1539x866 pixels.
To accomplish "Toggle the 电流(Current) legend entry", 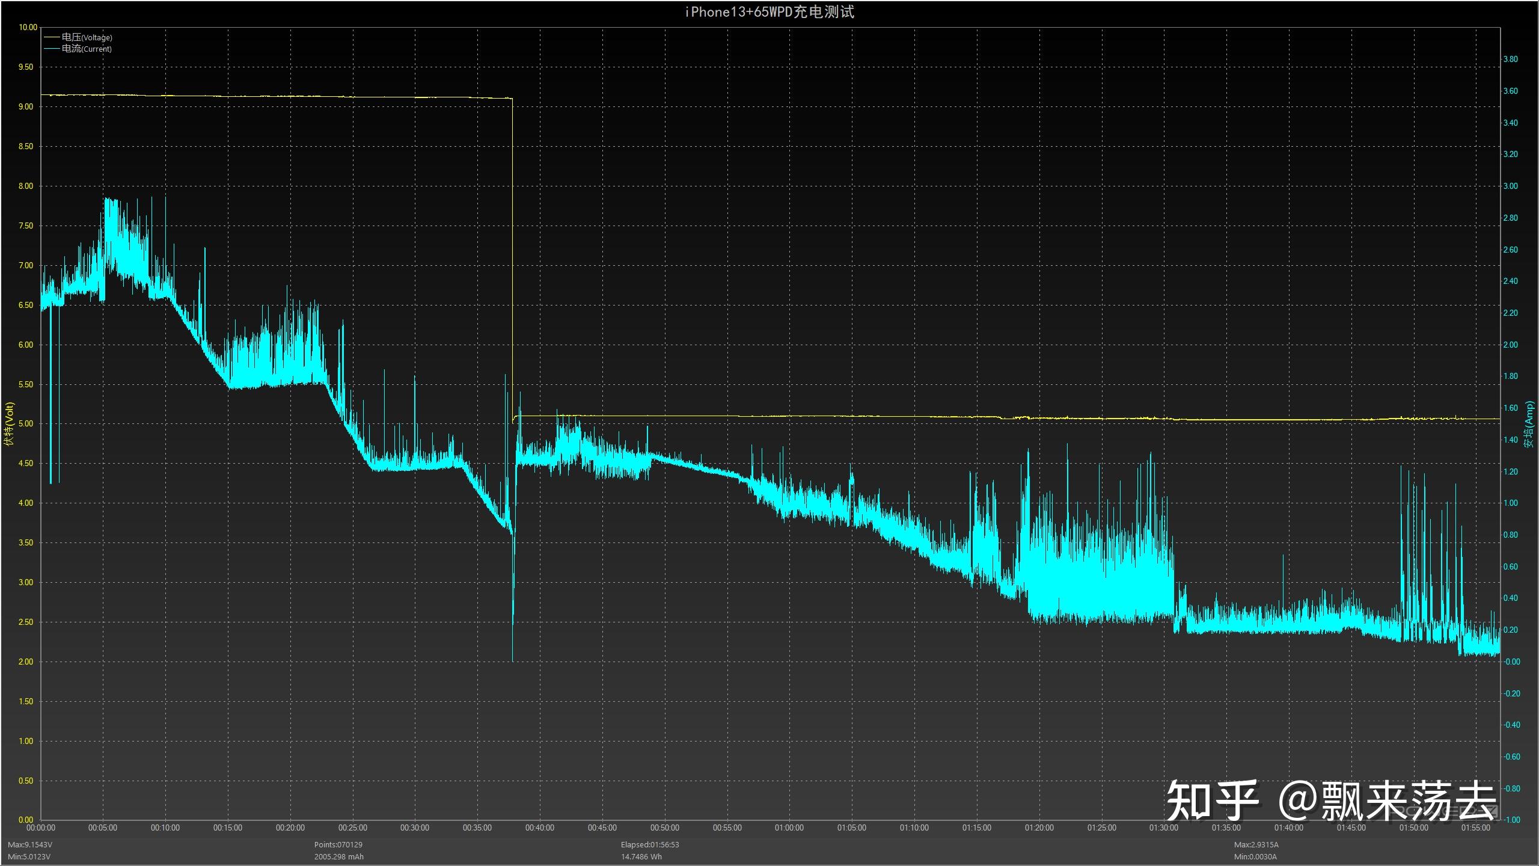I will click(x=87, y=49).
